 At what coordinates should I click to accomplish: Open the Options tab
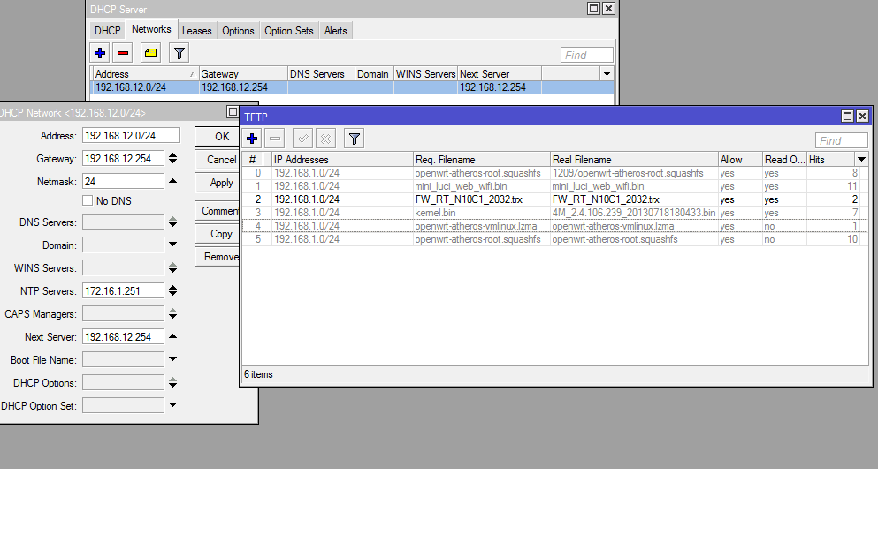238,31
